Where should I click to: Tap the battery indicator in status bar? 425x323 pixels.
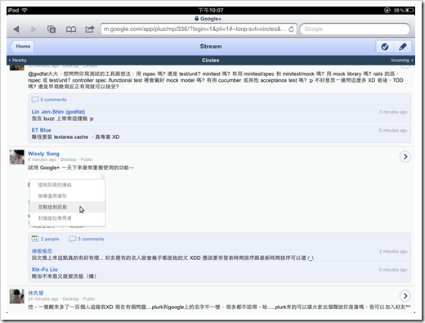tap(409, 11)
